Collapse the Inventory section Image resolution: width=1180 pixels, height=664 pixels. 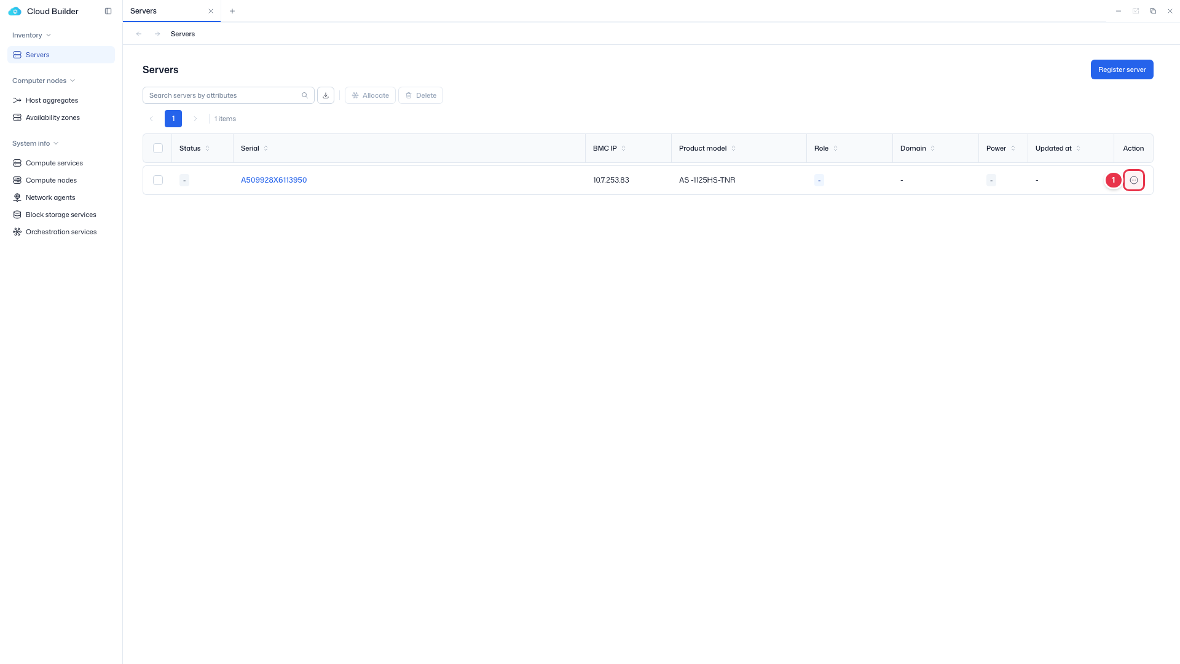point(31,35)
